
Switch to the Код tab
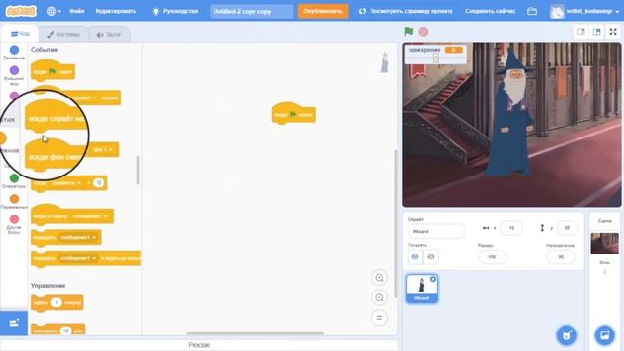coord(19,34)
